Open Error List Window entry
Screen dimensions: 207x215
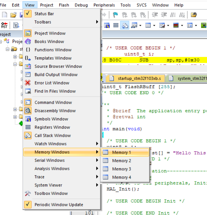click(x=62, y=83)
